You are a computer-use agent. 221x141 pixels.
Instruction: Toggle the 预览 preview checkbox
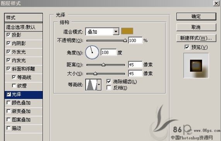[187, 47]
